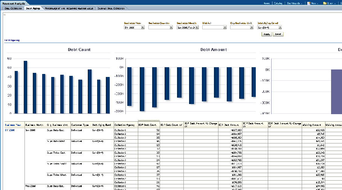This screenshot has width=342, height=190.
Task: Click Collector1 in the Supe Telco West rows
Action: tap(120, 175)
